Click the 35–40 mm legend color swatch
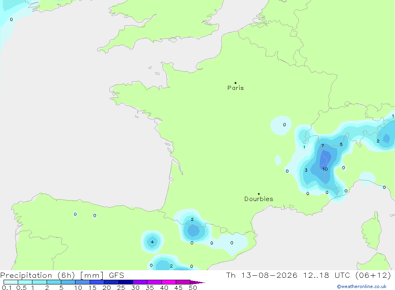395x290 pixels. tap(154, 282)
